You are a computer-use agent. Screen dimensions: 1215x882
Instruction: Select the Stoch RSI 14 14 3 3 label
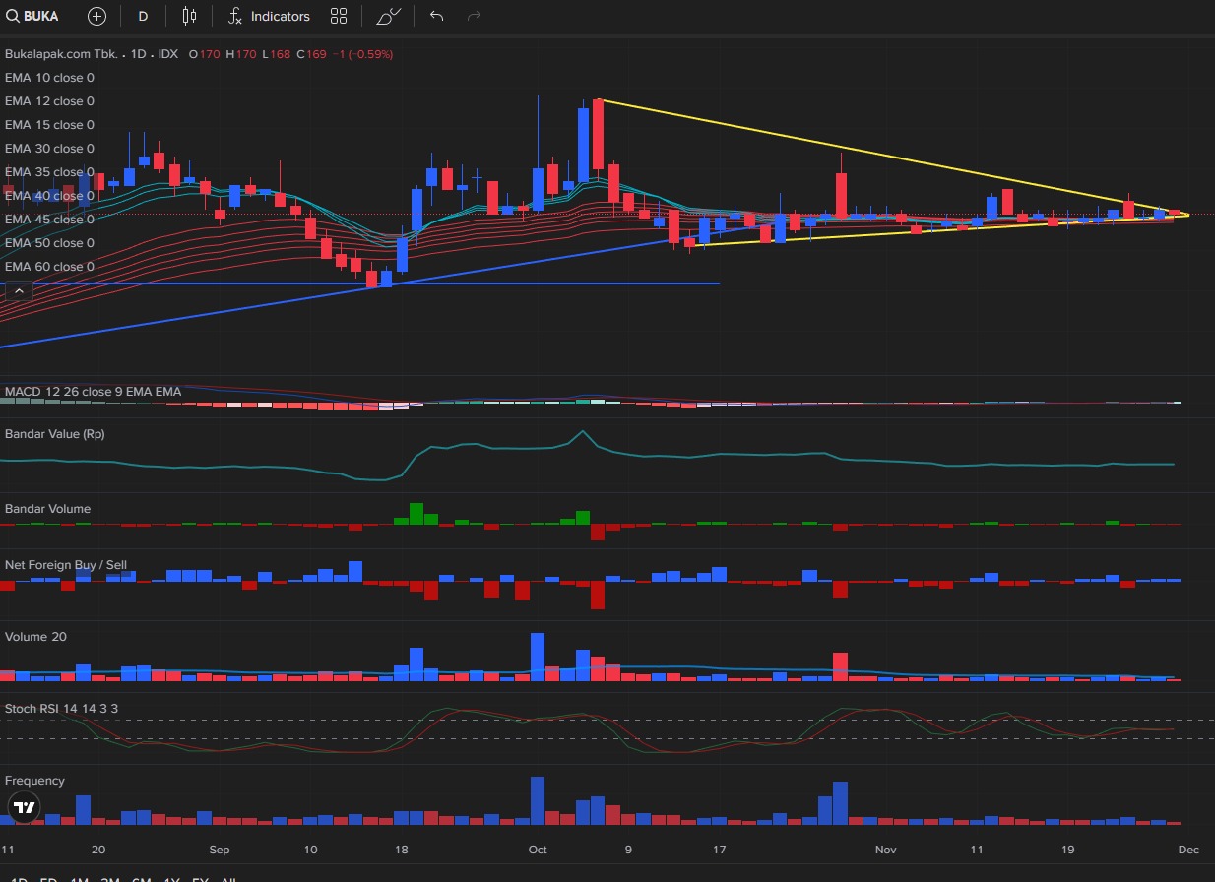61,709
